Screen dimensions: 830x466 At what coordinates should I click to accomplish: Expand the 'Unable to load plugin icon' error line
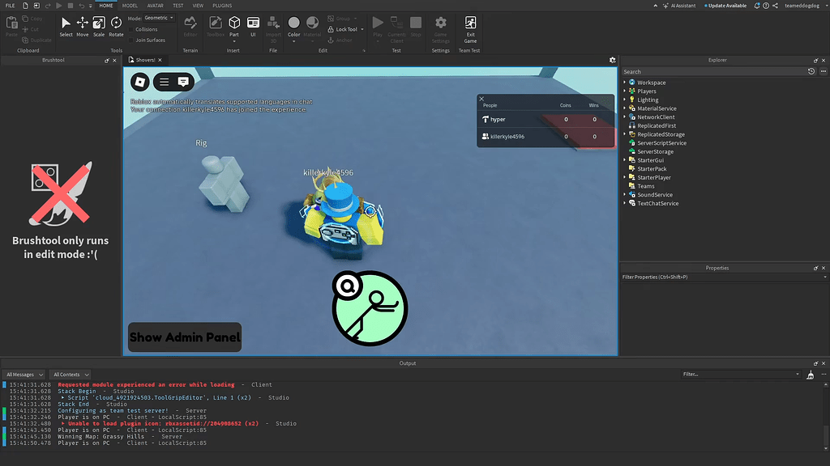[63, 424]
